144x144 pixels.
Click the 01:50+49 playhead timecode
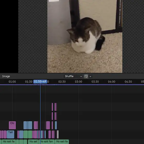click(40, 82)
